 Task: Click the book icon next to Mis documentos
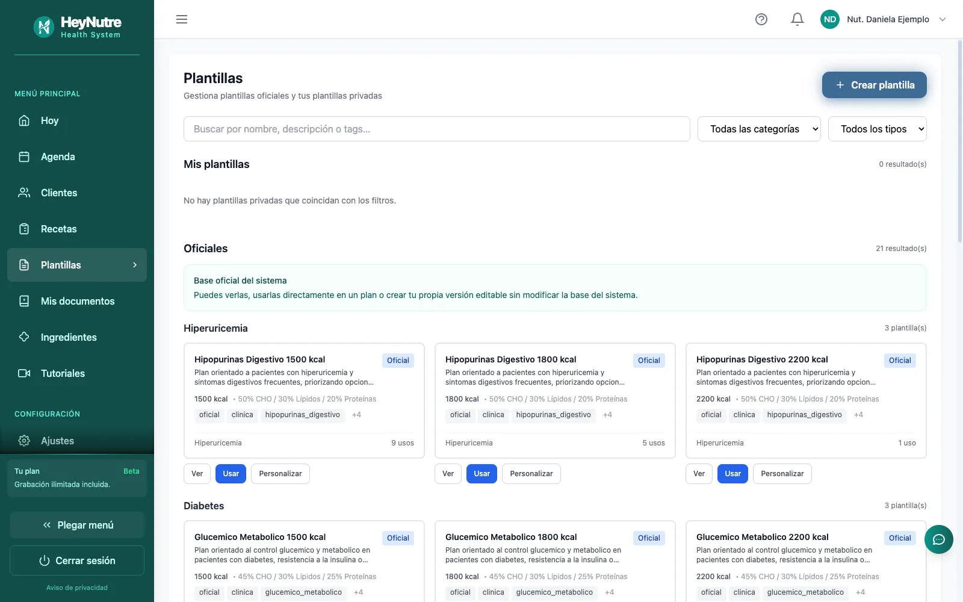(24, 301)
